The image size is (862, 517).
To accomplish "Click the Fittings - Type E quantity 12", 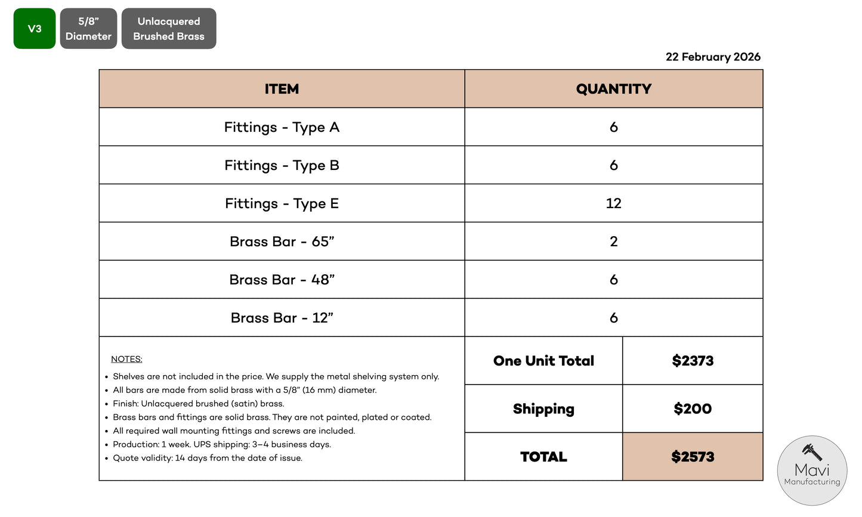I will click(613, 203).
